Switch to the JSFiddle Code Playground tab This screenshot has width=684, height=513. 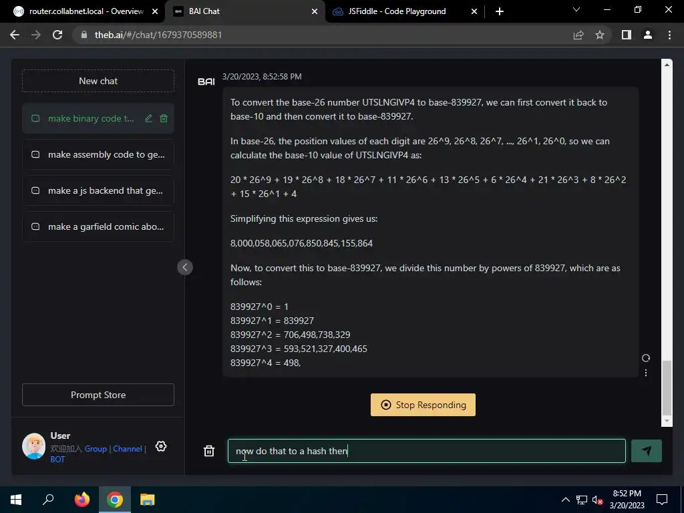(x=405, y=11)
